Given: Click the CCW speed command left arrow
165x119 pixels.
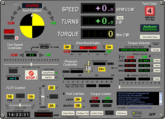Looking at the screenshot, I should tap(22, 55).
